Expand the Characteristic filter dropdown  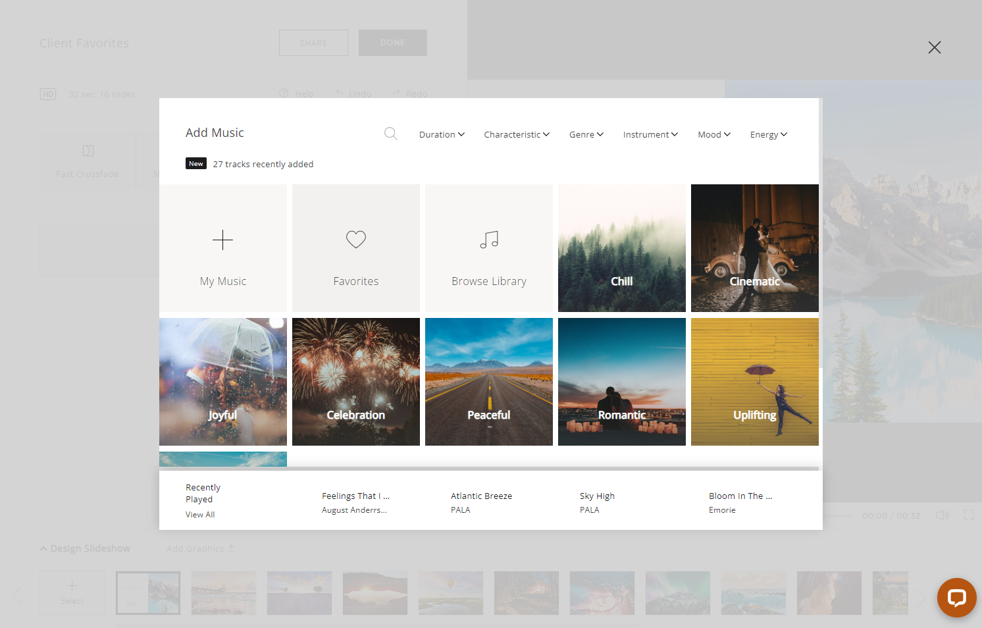coord(517,134)
